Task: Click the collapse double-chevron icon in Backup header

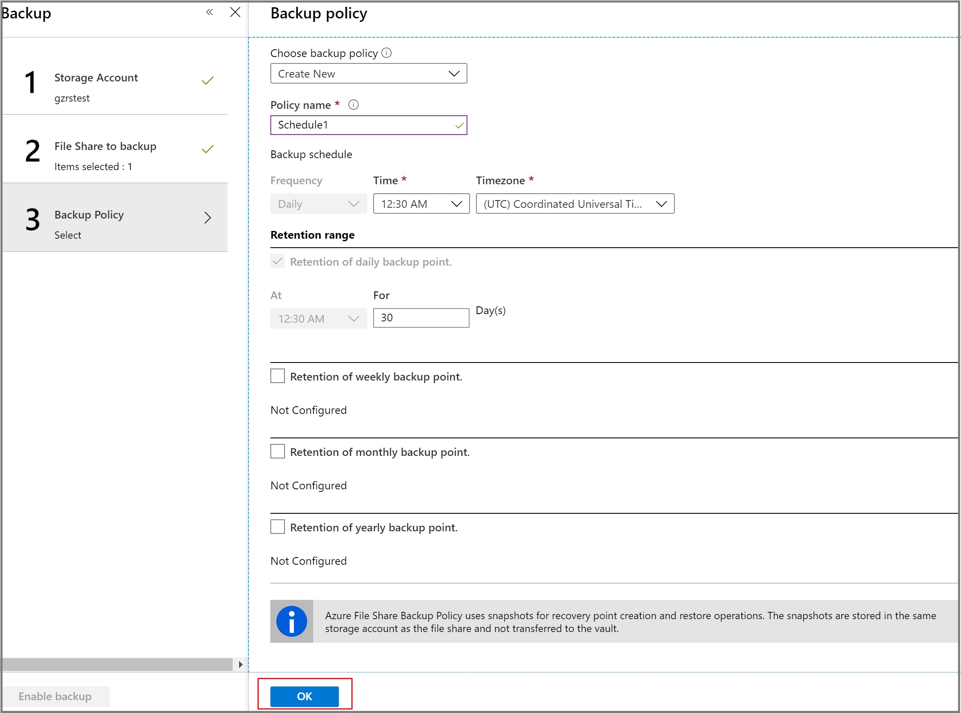Action: click(x=209, y=12)
